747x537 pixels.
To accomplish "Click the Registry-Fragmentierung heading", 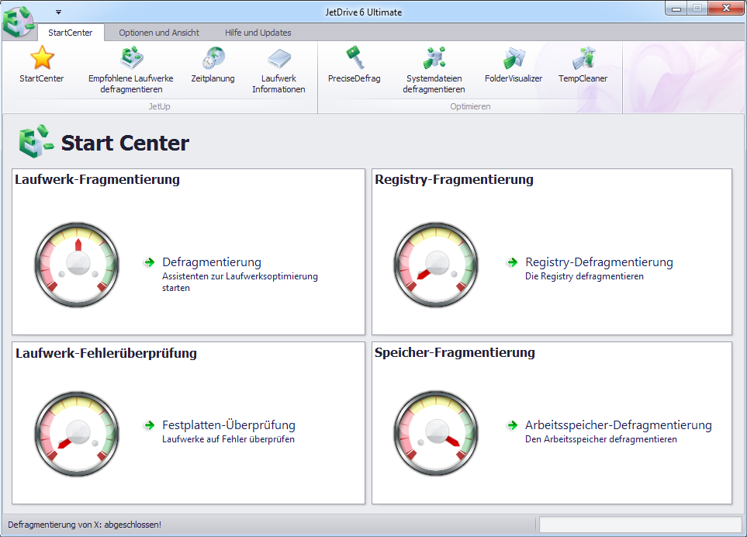I will [x=454, y=179].
